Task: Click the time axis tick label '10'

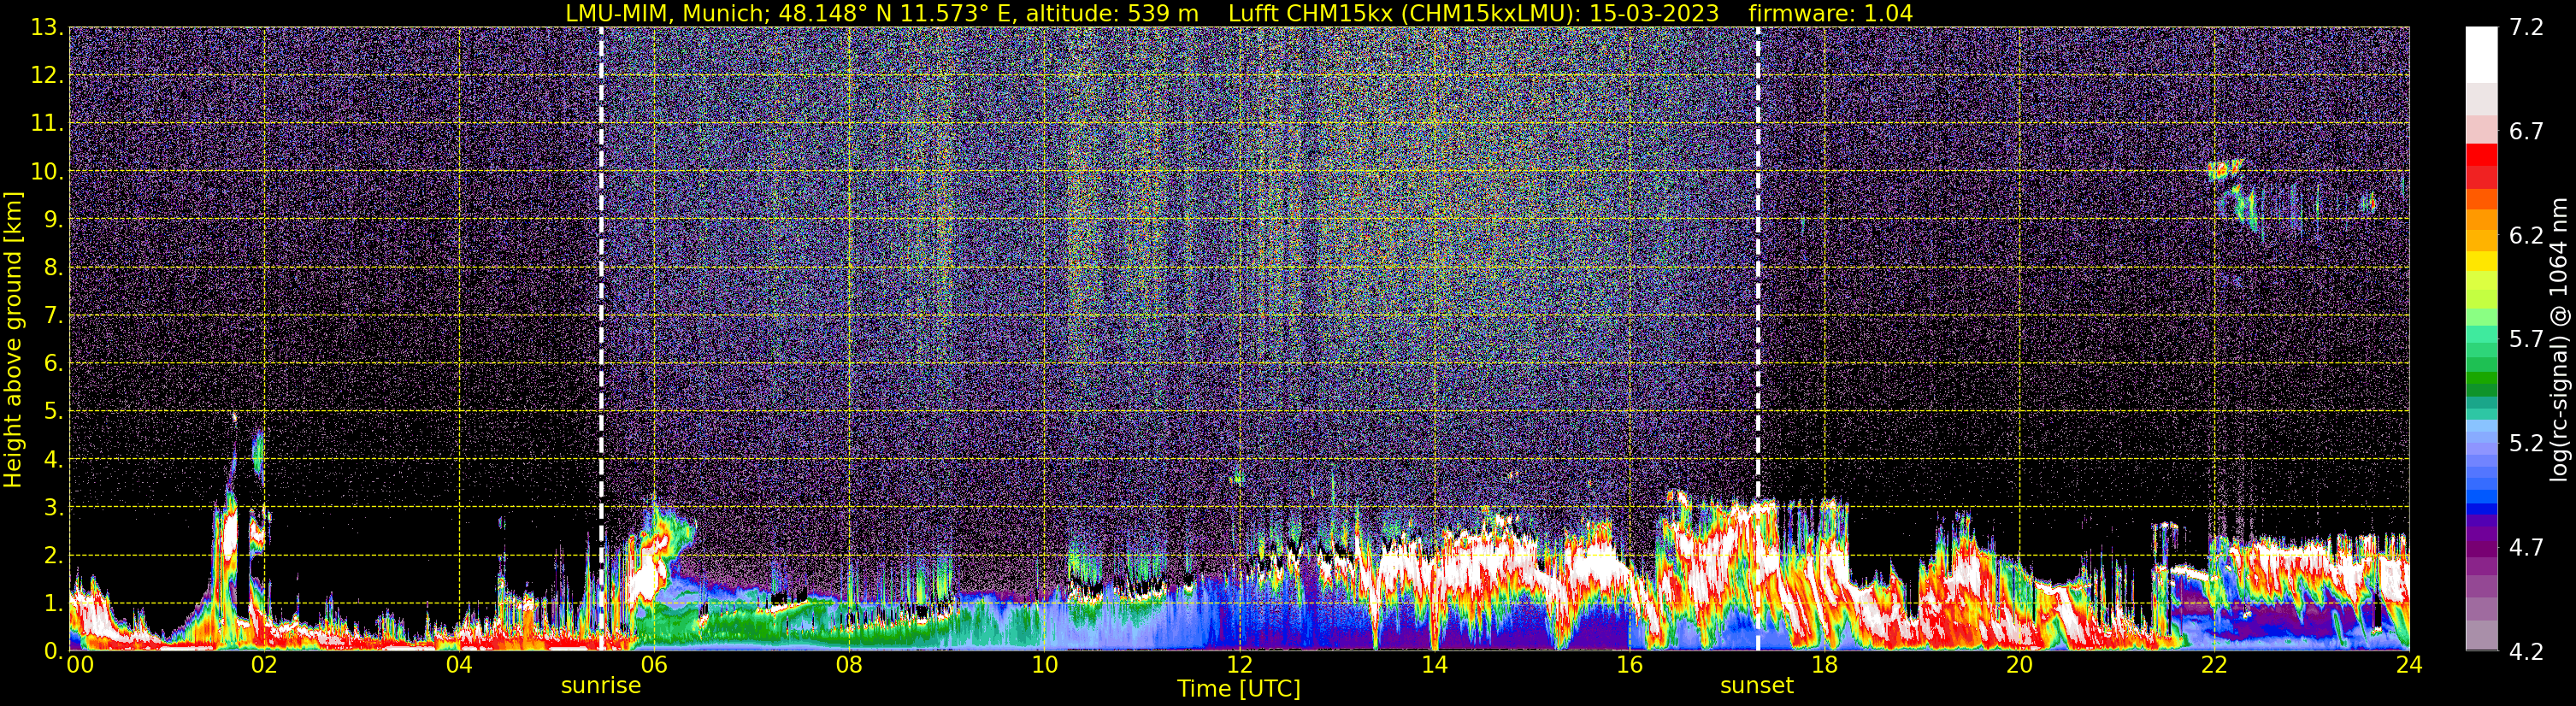Action: click(x=1044, y=666)
